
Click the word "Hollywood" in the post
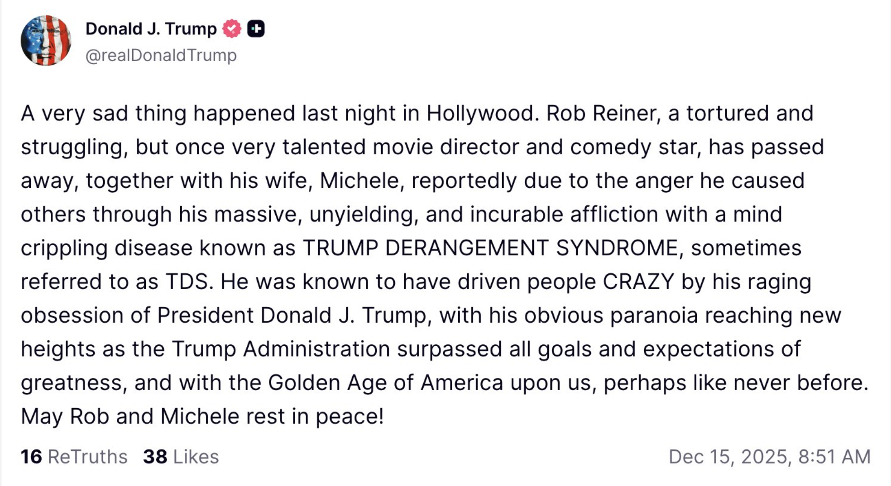pyautogui.click(x=480, y=113)
